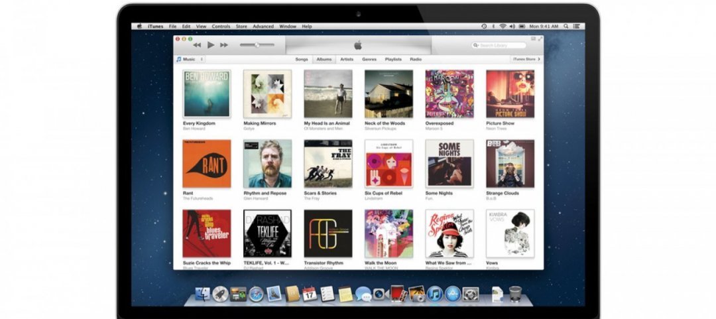Skip to next track with fast-forward button
This screenshot has height=319, width=716.
point(224,45)
